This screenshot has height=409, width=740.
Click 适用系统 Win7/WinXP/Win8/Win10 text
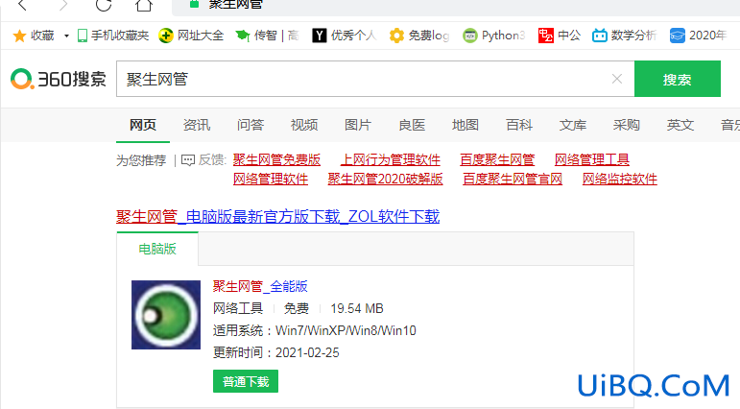314,330
